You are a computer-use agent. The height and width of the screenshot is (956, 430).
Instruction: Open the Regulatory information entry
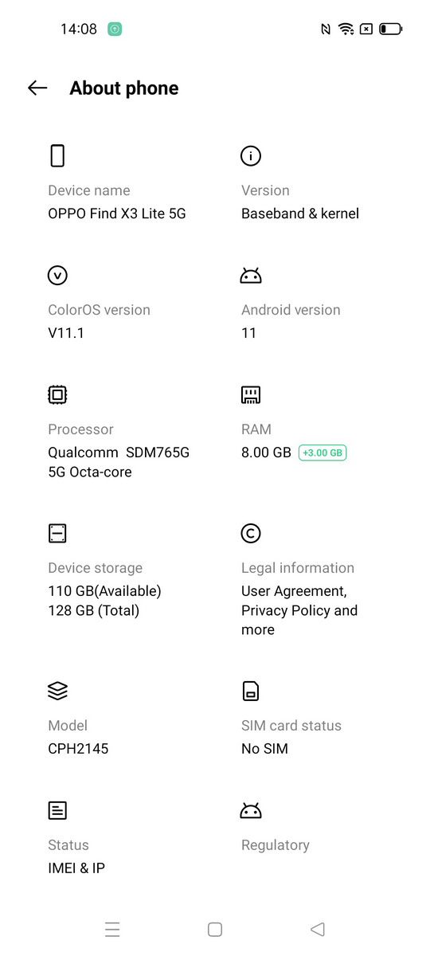click(276, 845)
